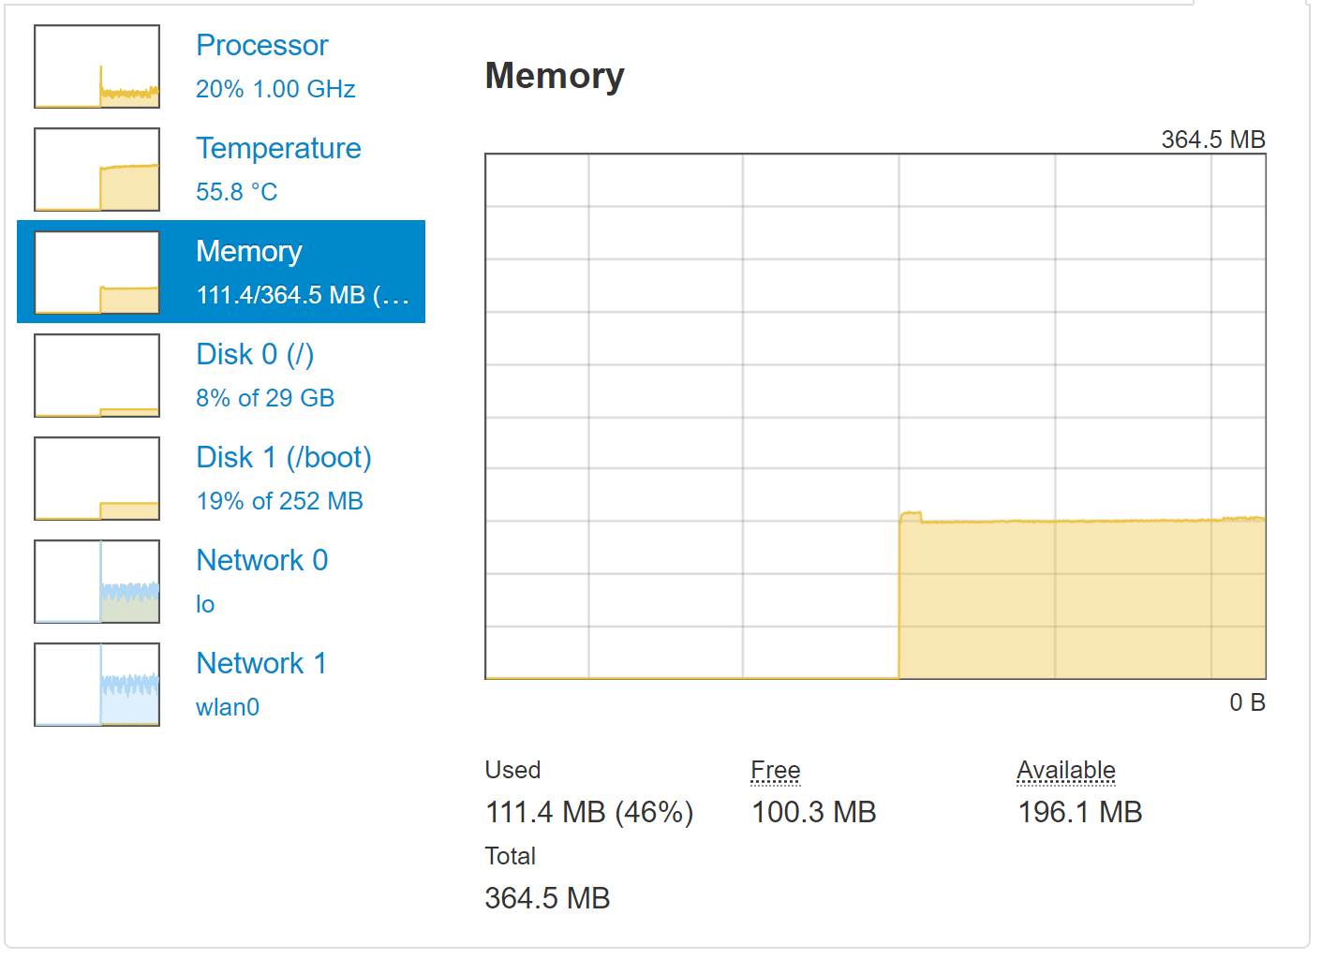This screenshot has height=959, width=1321.
Task: Click the Memory sidebar graph thumbnail
Action: (x=96, y=273)
